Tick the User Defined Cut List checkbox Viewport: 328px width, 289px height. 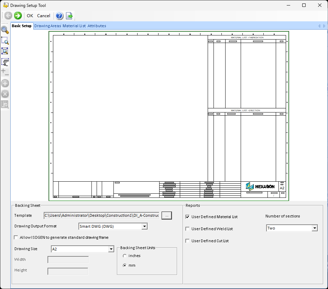187,241
